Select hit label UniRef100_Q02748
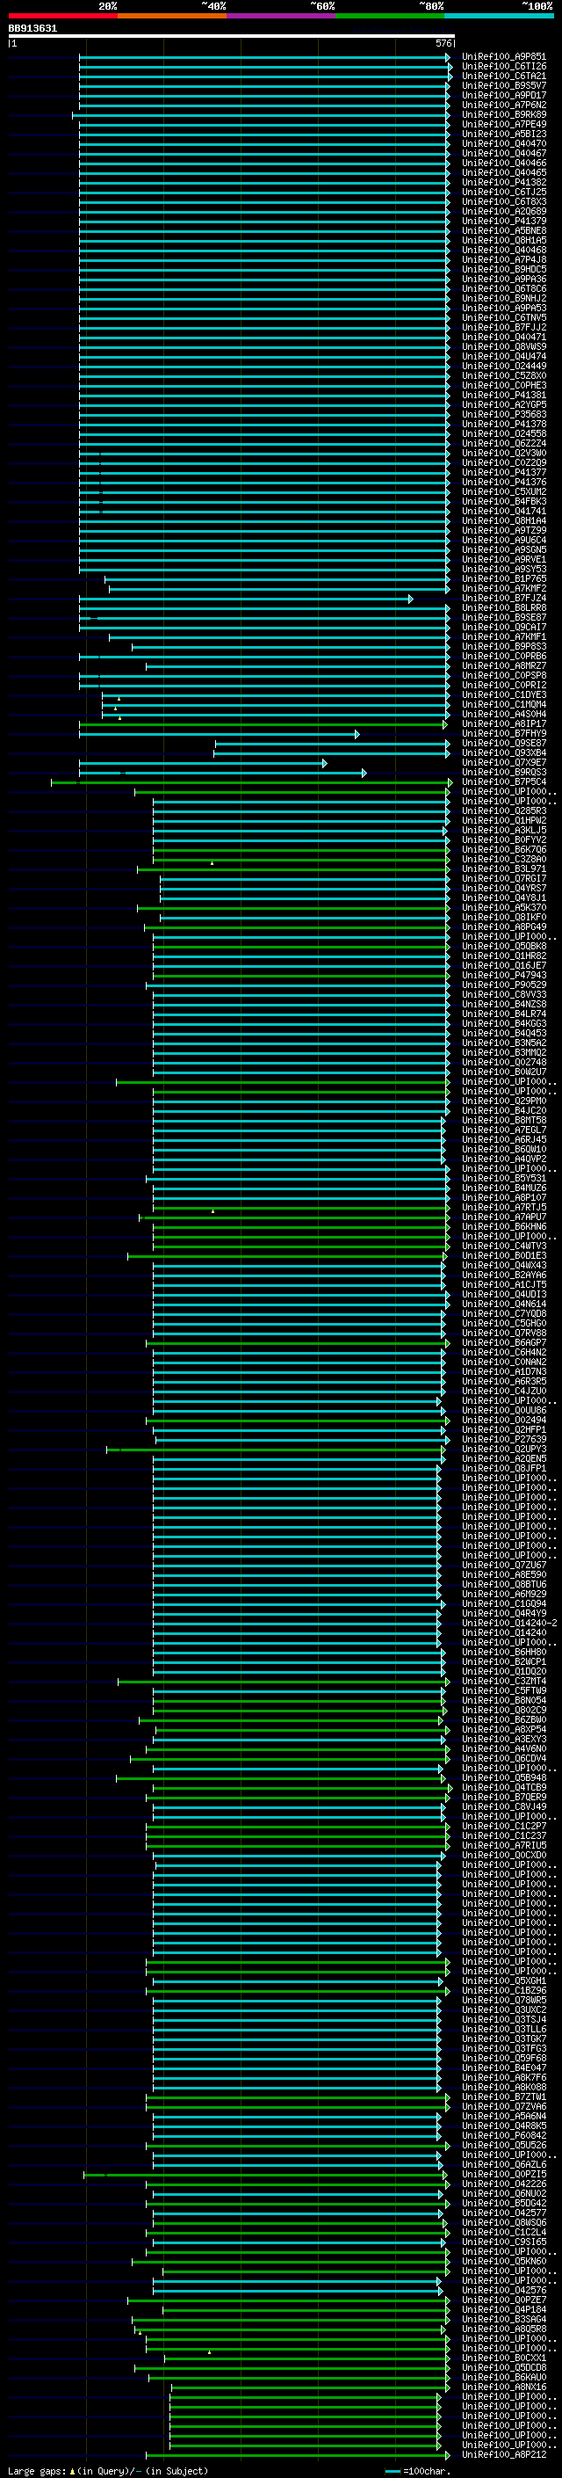 [503, 1062]
